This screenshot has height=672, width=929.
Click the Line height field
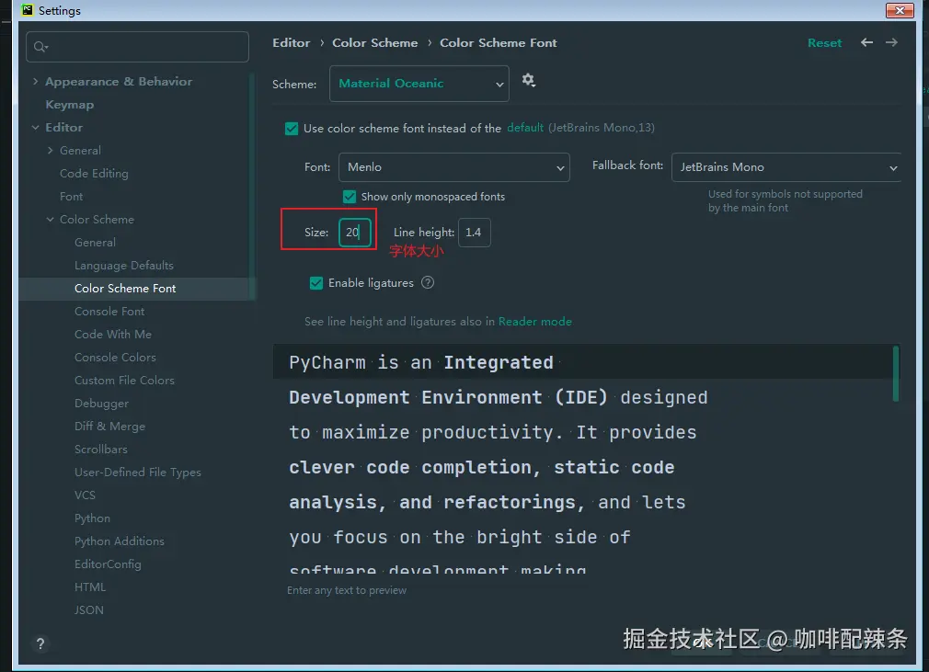tap(474, 232)
